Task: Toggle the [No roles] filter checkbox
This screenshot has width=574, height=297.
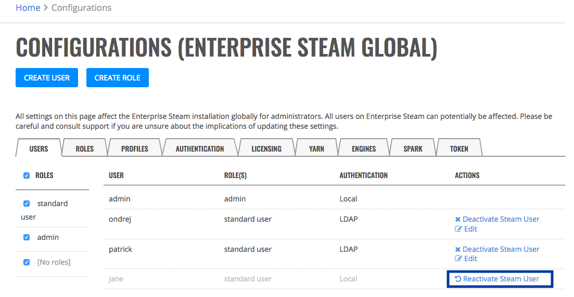Action: [x=27, y=262]
